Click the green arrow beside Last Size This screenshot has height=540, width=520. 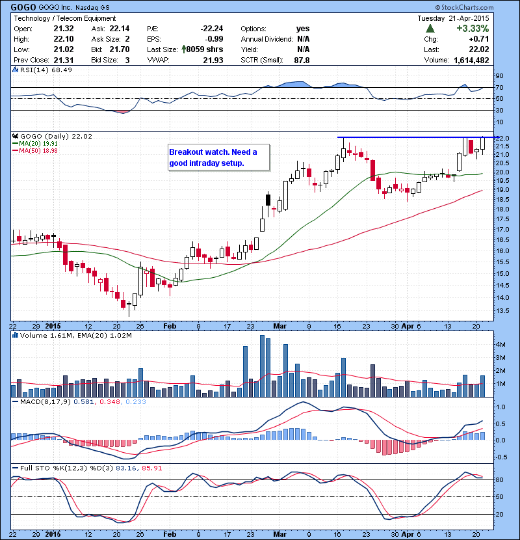pyautogui.click(x=184, y=49)
